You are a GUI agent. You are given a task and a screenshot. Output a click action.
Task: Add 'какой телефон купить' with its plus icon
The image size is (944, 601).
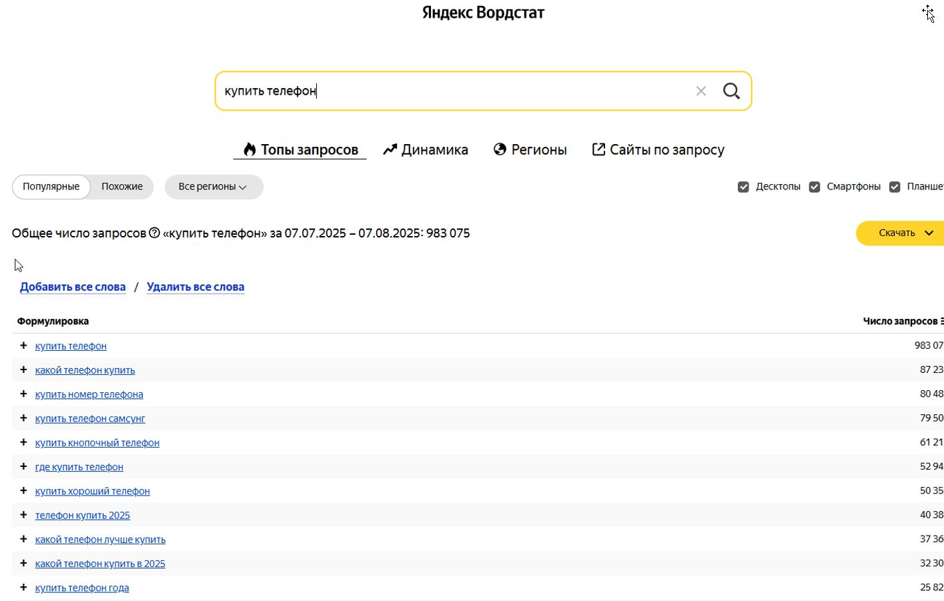coord(23,370)
